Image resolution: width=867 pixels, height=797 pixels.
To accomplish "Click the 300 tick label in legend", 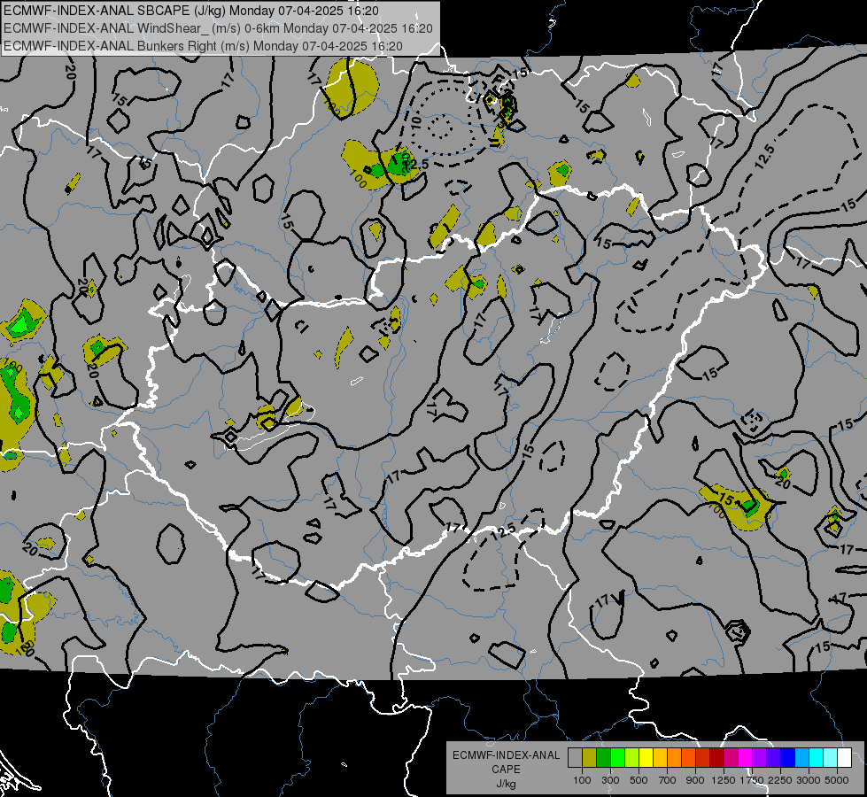I will [610, 780].
